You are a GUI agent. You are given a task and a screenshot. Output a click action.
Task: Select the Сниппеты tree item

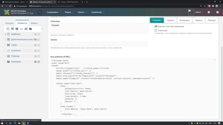pos(16,51)
